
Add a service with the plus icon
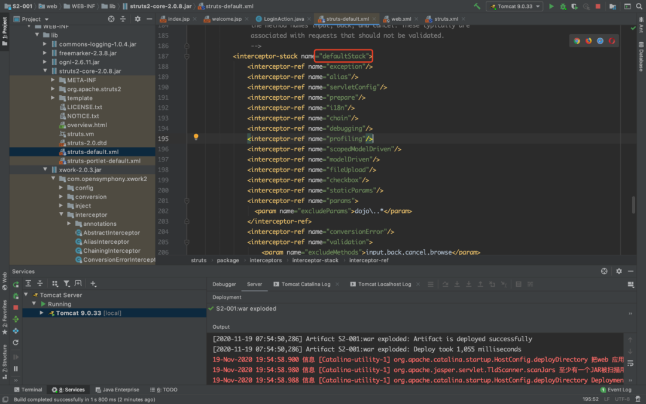[93, 283]
